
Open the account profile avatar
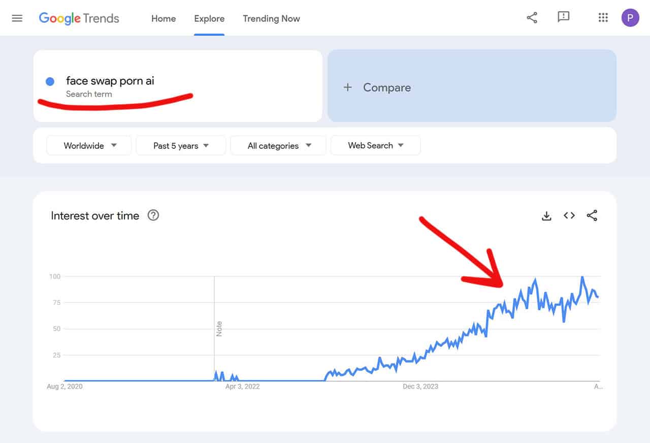pos(630,18)
